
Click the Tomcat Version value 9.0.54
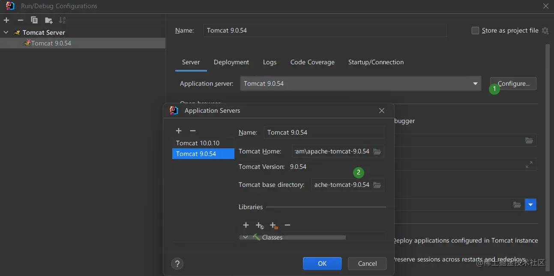(298, 167)
